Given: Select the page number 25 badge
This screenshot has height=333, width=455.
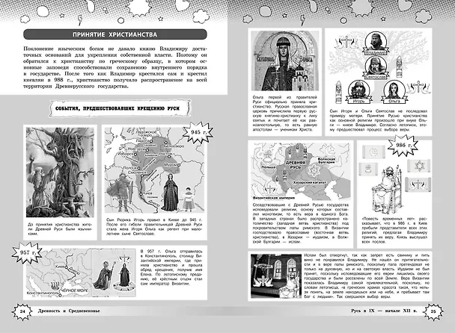Looking at the screenshot, I should (x=433, y=311).
